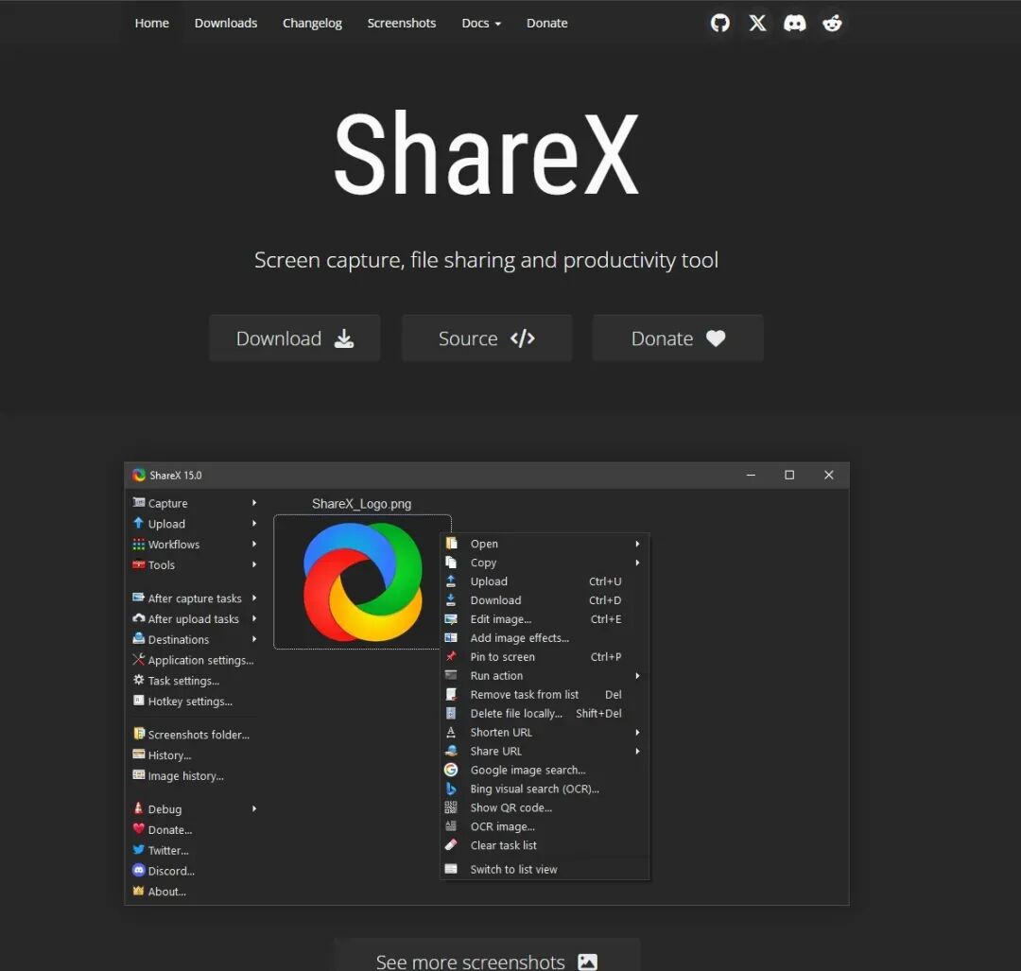Click the big Download button
Viewport: 1021px width, 971px height.
[294, 338]
